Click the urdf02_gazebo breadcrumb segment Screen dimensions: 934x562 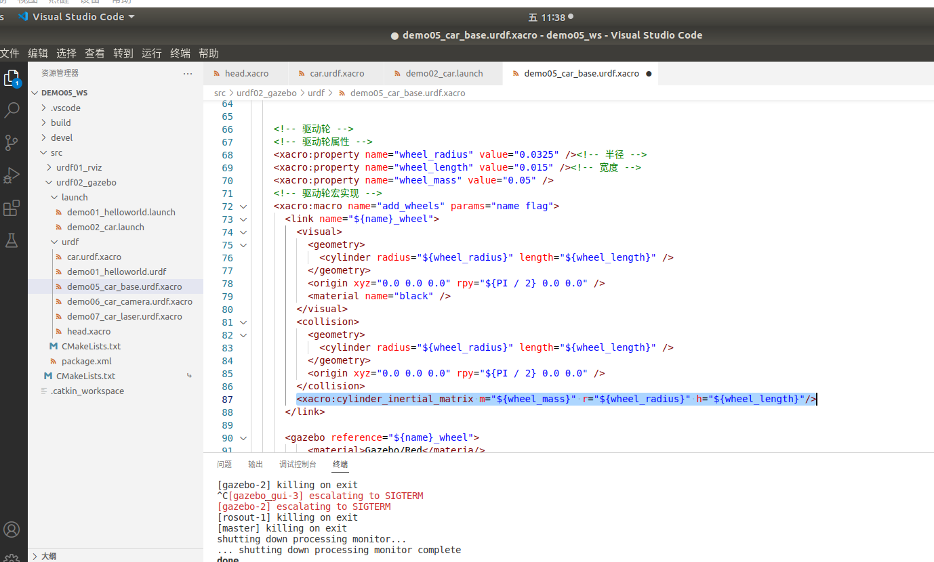[266, 93]
